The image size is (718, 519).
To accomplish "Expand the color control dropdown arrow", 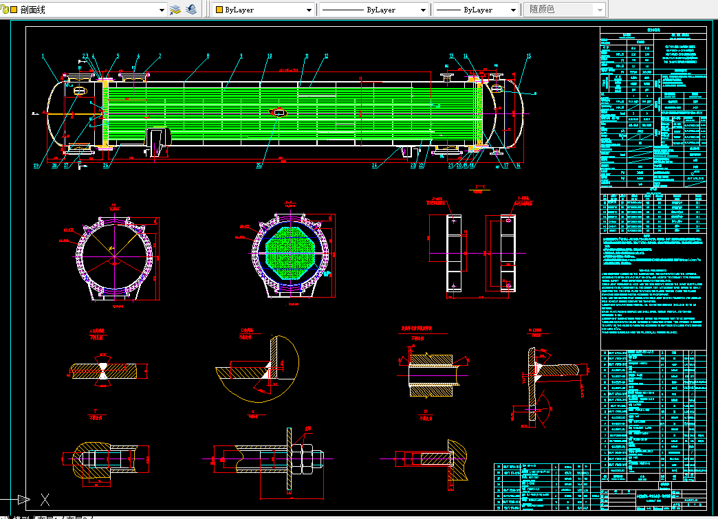I will point(309,10).
